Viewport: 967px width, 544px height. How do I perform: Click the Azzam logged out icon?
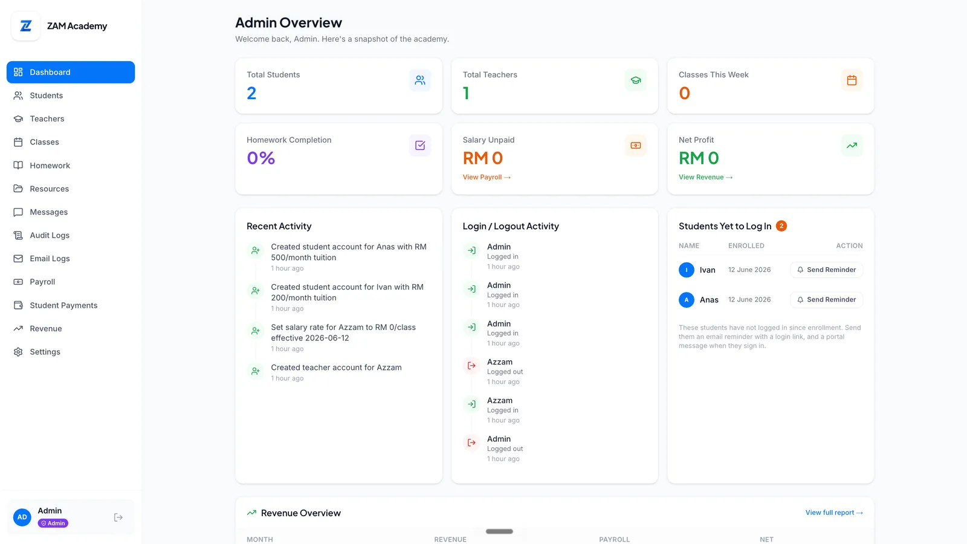click(x=471, y=366)
